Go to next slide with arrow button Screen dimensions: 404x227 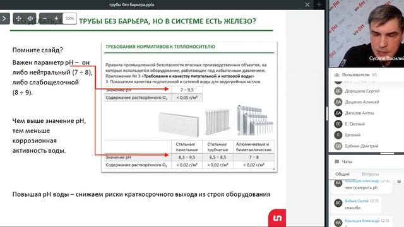4,18
